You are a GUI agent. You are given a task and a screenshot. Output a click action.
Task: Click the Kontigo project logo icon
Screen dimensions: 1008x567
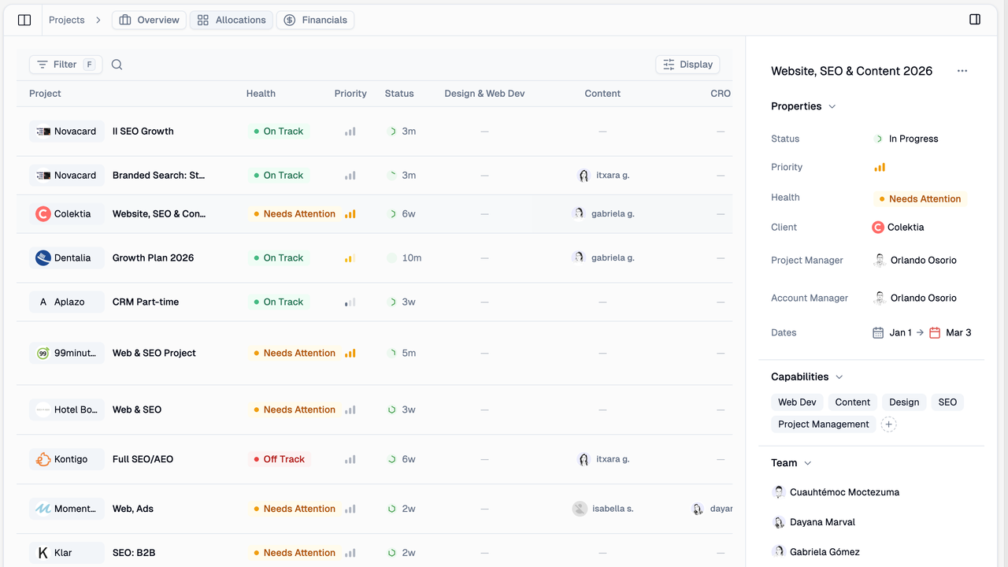pyautogui.click(x=43, y=459)
